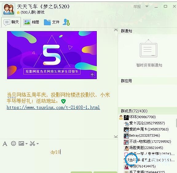Expand the picture options dropdown arrow
Screen dimensions: 177x173
pyautogui.click(x=26, y=144)
